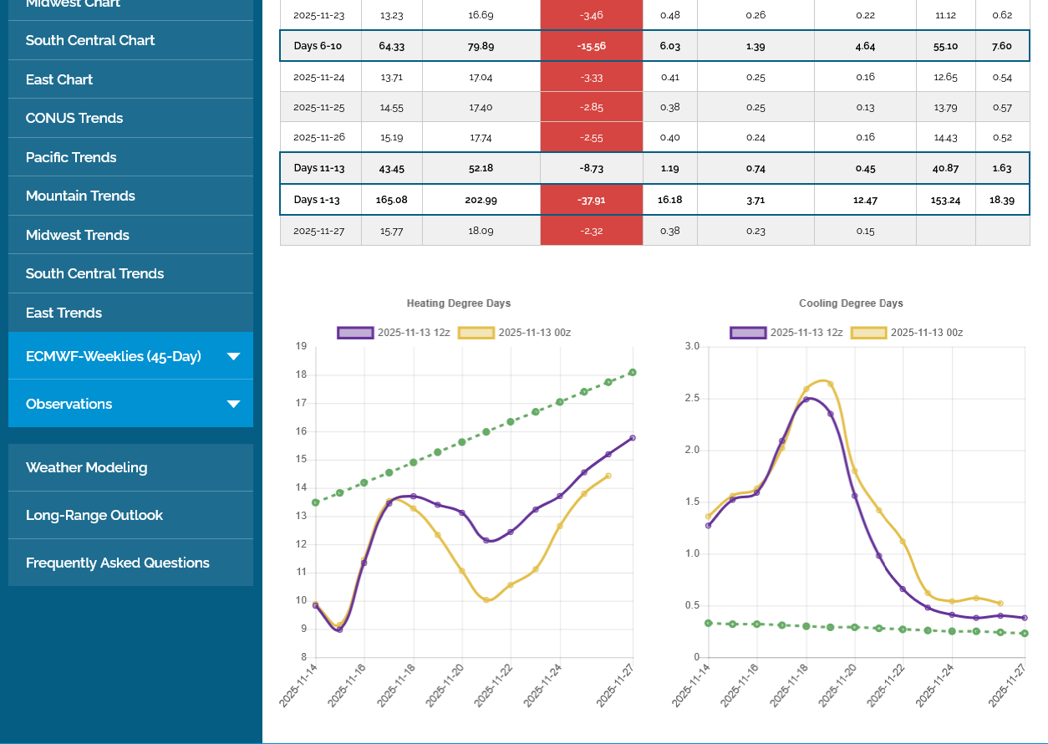Navigate to Midwest Trends
Screen dimensions: 1048x744
pos(78,235)
